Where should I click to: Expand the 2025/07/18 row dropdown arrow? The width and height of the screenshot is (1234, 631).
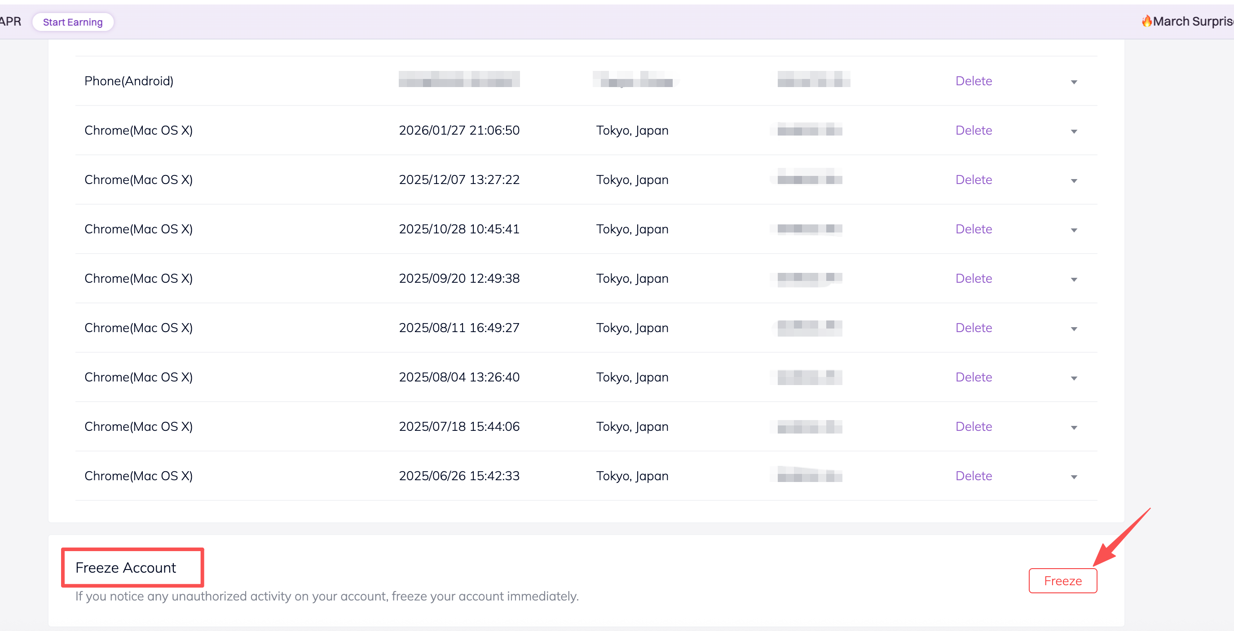[x=1074, y=428]
